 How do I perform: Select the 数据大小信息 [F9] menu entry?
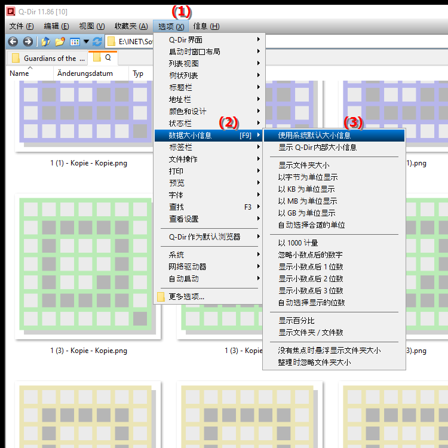(x=208, y=136)
